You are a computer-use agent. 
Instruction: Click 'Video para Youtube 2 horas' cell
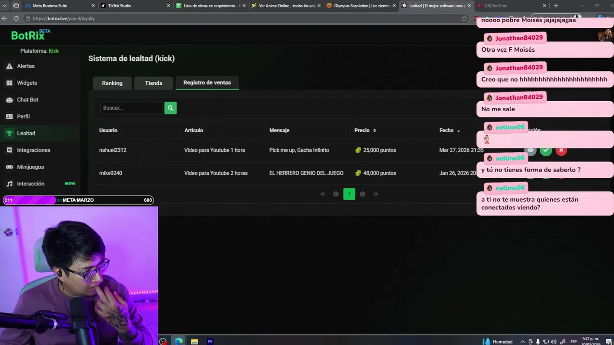[216, 173]
